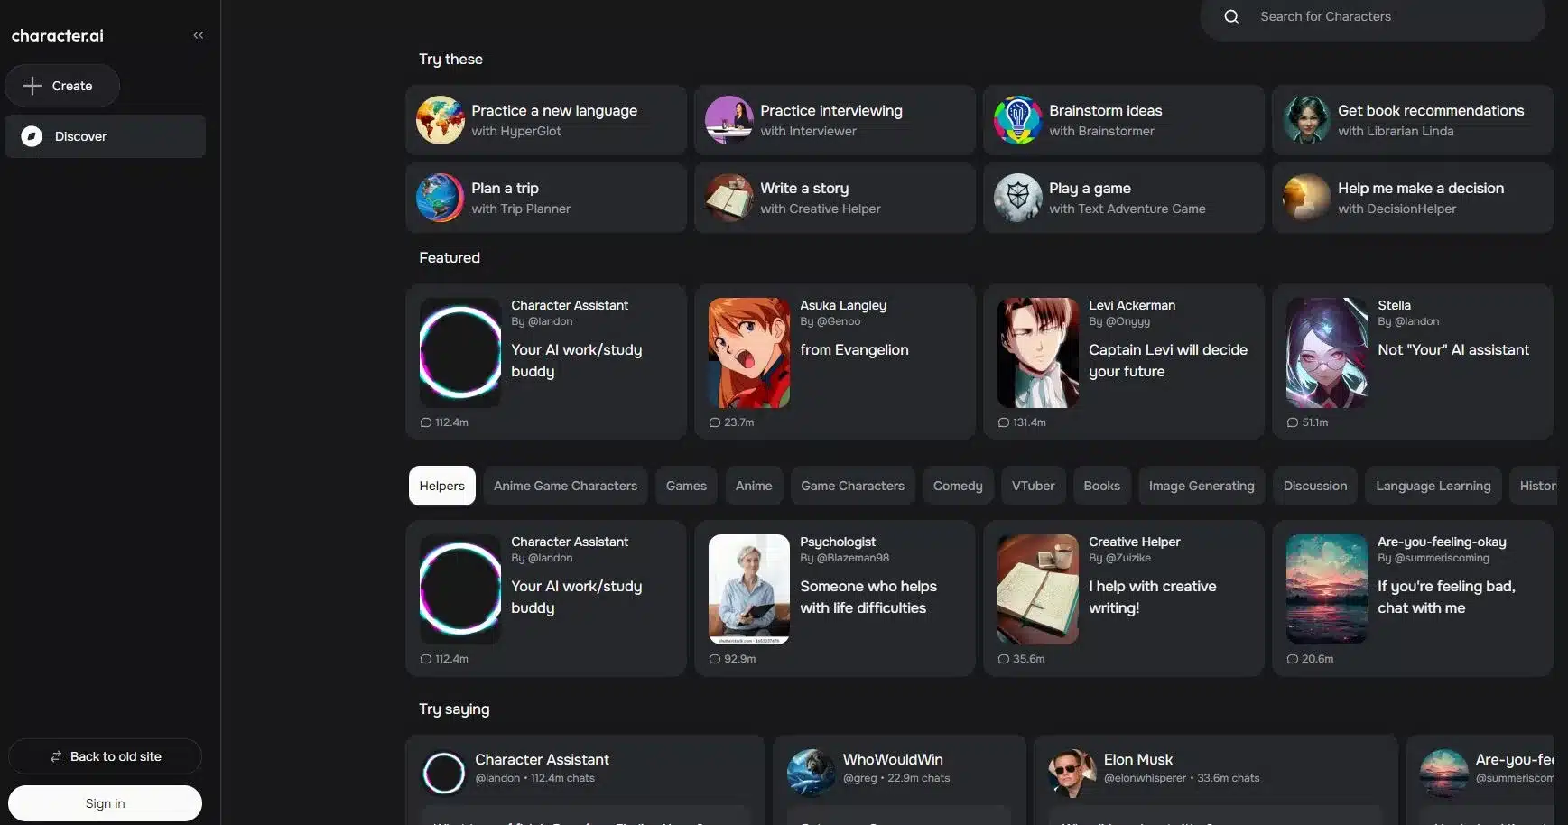Viewport: 1568px width, 825px height.
Task: Click Play a game
Action: [1124, 198]
